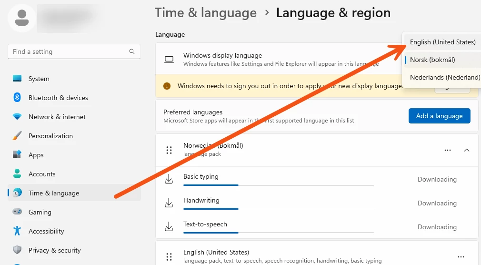Open Apps settings label
This screenshot has width=481, height=265.
pos(36,155)
